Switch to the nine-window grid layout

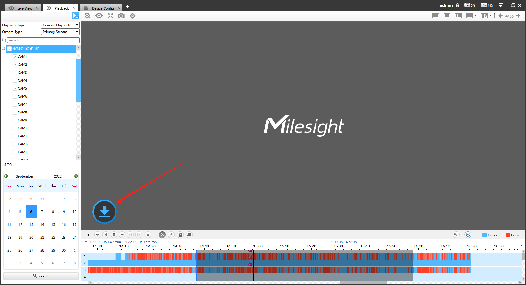point(458,16)
